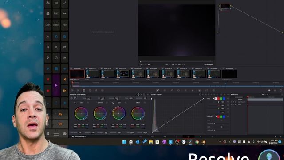Tap the Esc key on the keypad
The image size is (284, 160).
coord(56,13)
